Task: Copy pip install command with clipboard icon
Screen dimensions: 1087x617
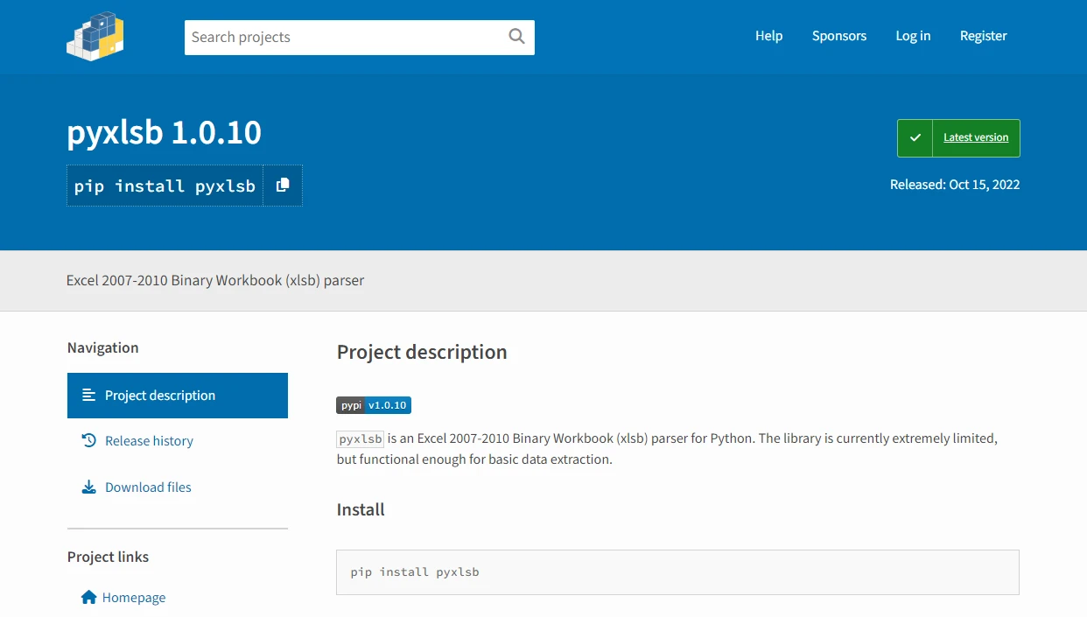Action: pyautogui.click(x=283, y=186)
